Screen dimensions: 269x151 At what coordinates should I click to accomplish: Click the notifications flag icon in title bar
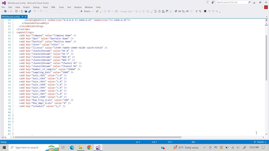tap(207, 2)
